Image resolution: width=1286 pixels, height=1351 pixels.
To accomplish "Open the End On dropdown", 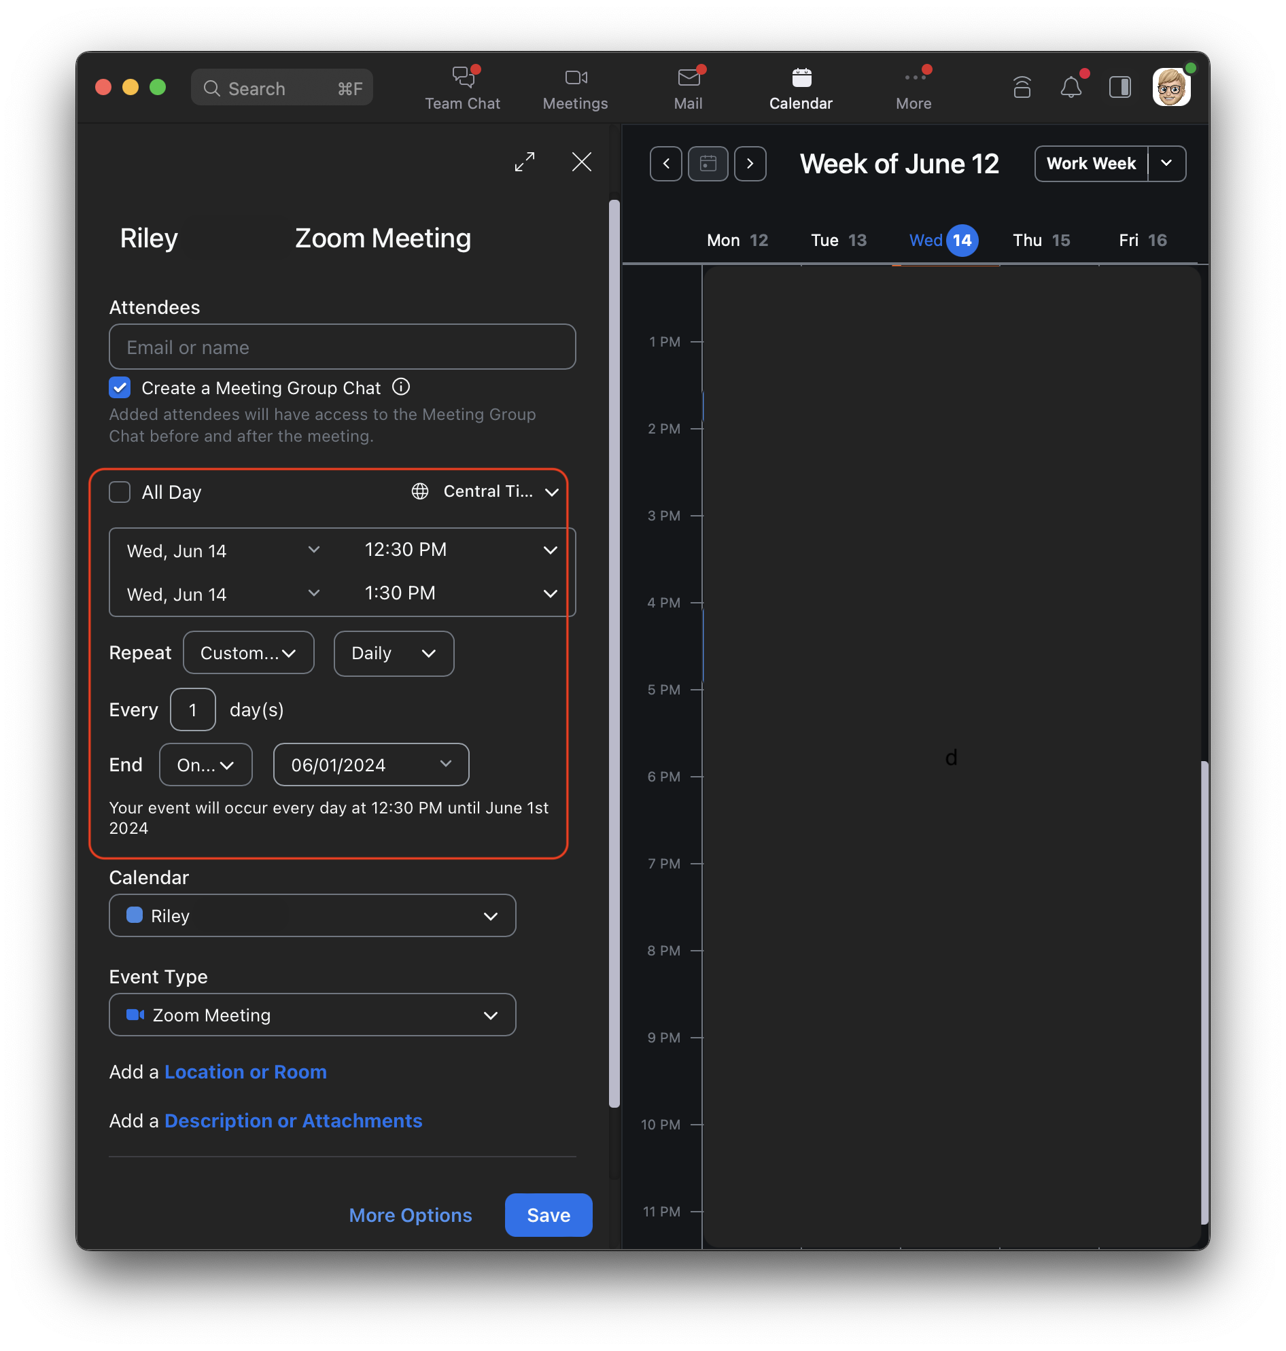I will click(x=206, y=765).
